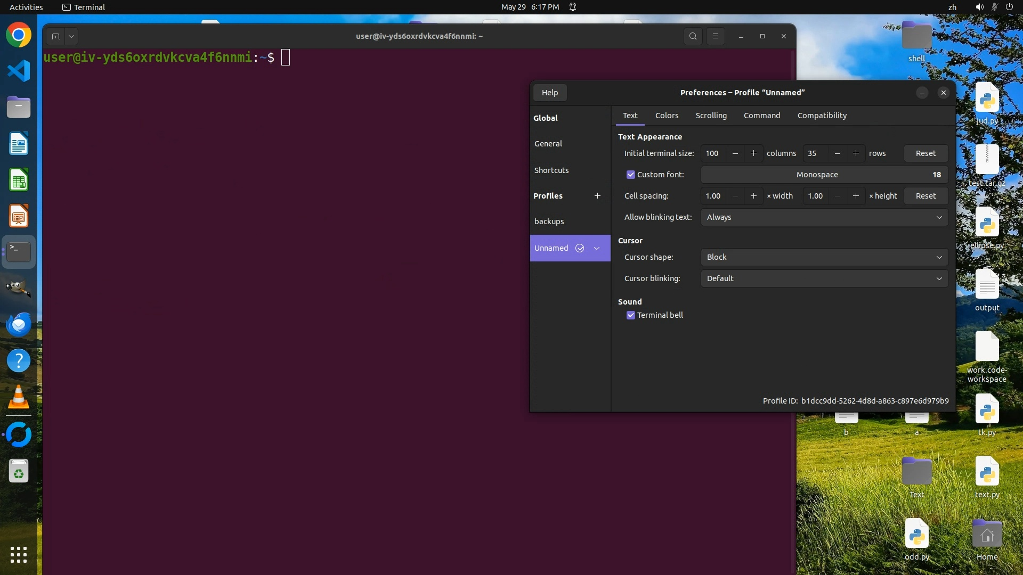Viewport: 1023px width, 575px height.
Task: Click the new tab icon in terminal
Action: point(55,36)
